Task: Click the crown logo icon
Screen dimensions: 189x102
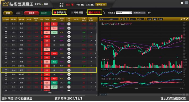Action: click(5, 4)
